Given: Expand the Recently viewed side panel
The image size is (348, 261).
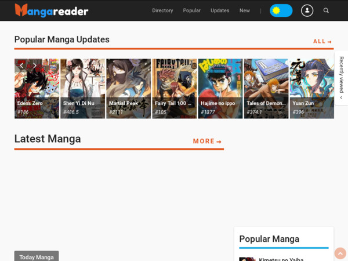Looking at the screenshot, I should (341, 78).
